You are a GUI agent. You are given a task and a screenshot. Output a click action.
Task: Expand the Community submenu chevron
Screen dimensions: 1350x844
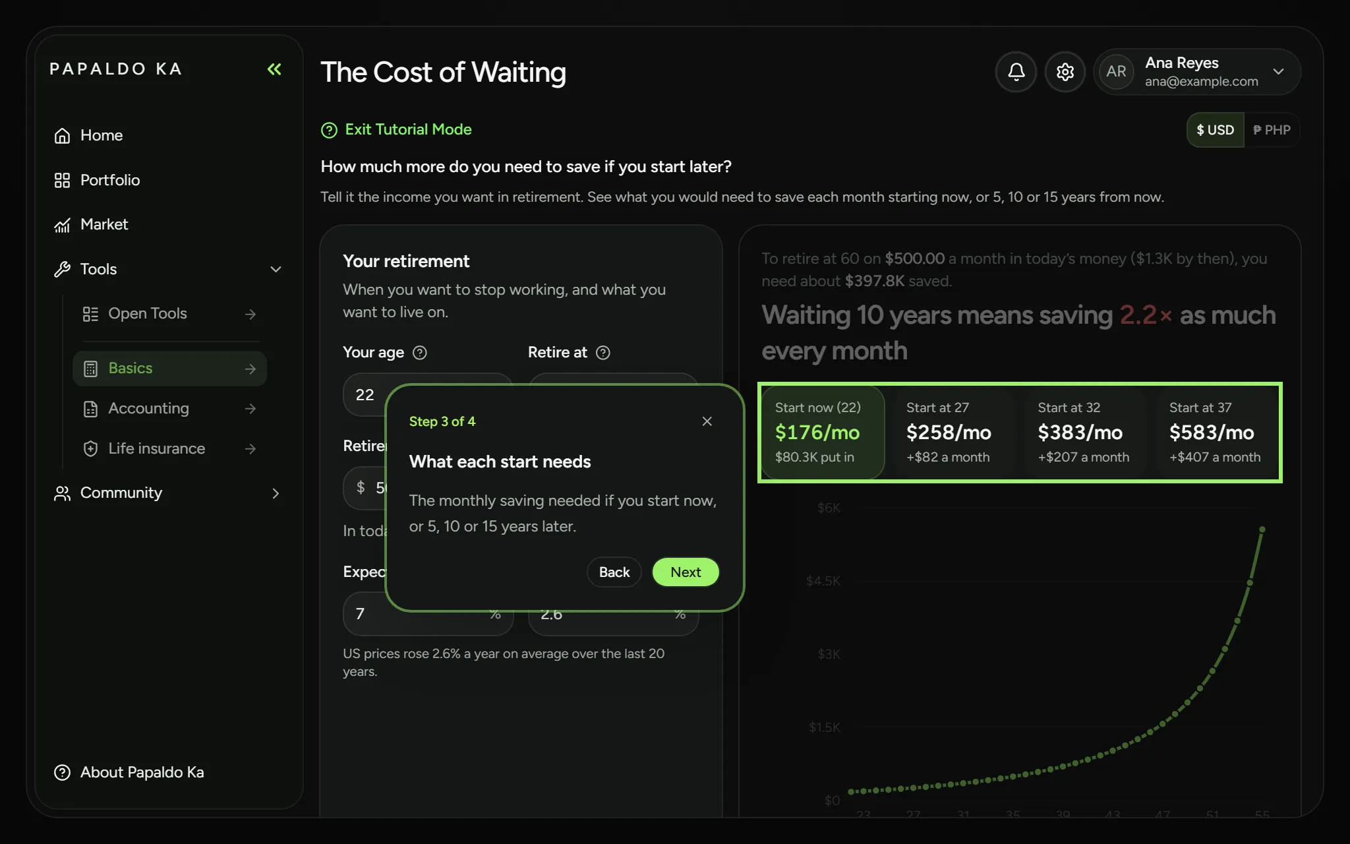coord(276,493)
